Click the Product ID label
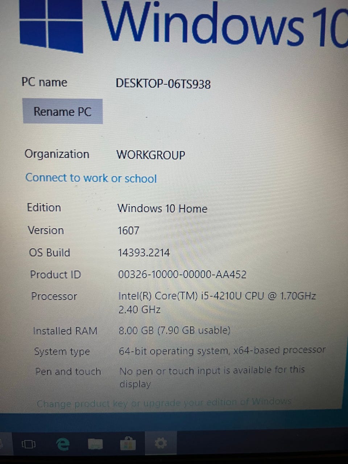Viewport: 348px width, 464px height. pyautogui.click(x=55, y=274)
